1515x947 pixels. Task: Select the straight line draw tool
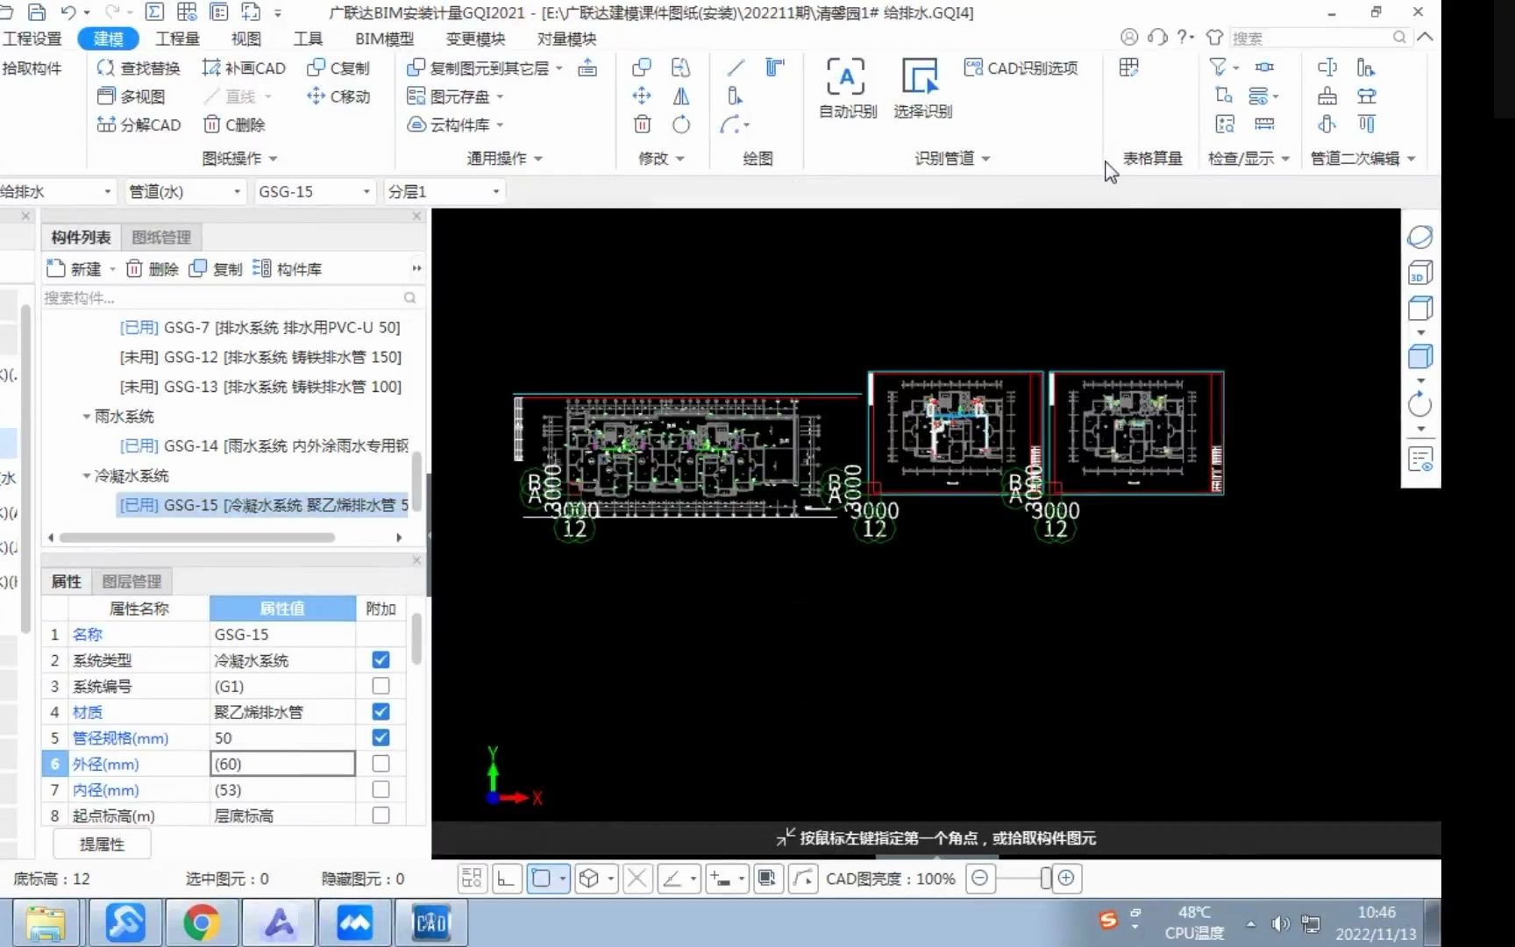click(736, 68)
